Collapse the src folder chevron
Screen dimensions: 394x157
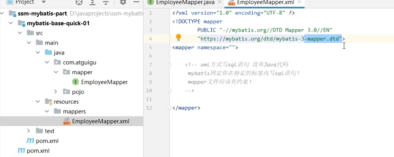(x=20, y=33)
